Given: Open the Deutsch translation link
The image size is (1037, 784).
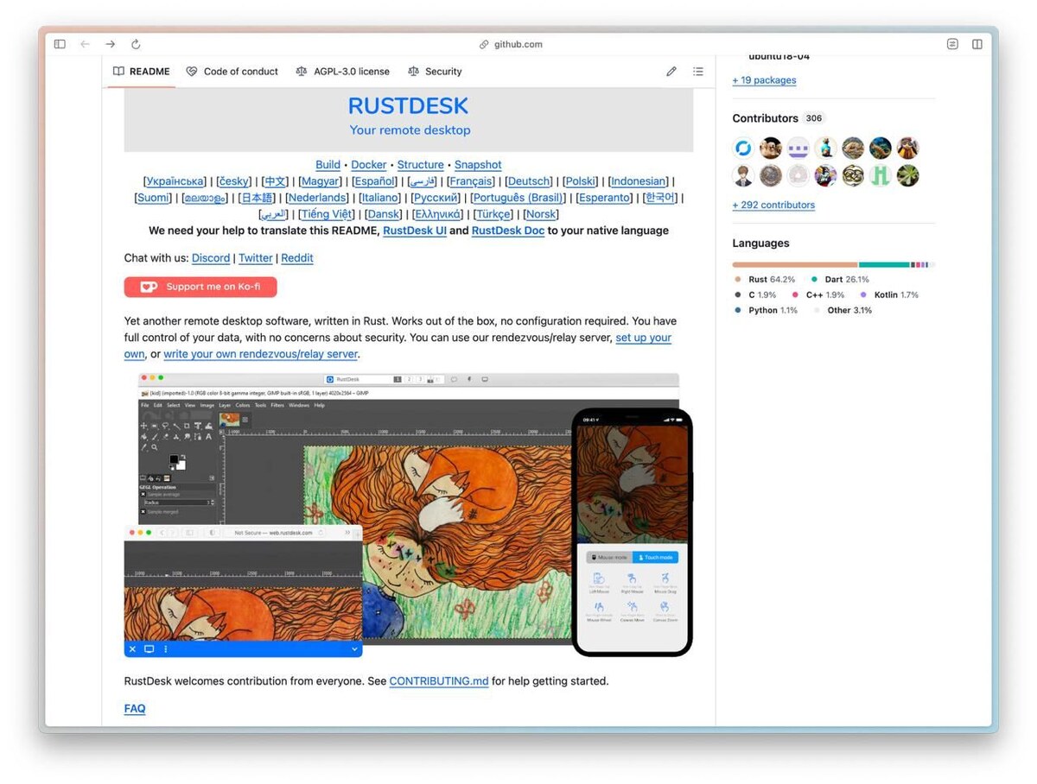Looking at the screenshot, I should point(529,181).
